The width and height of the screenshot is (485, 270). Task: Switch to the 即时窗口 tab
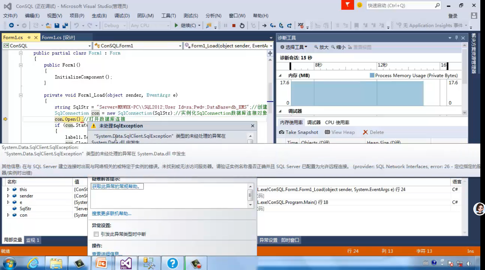[x=290, y=240]
